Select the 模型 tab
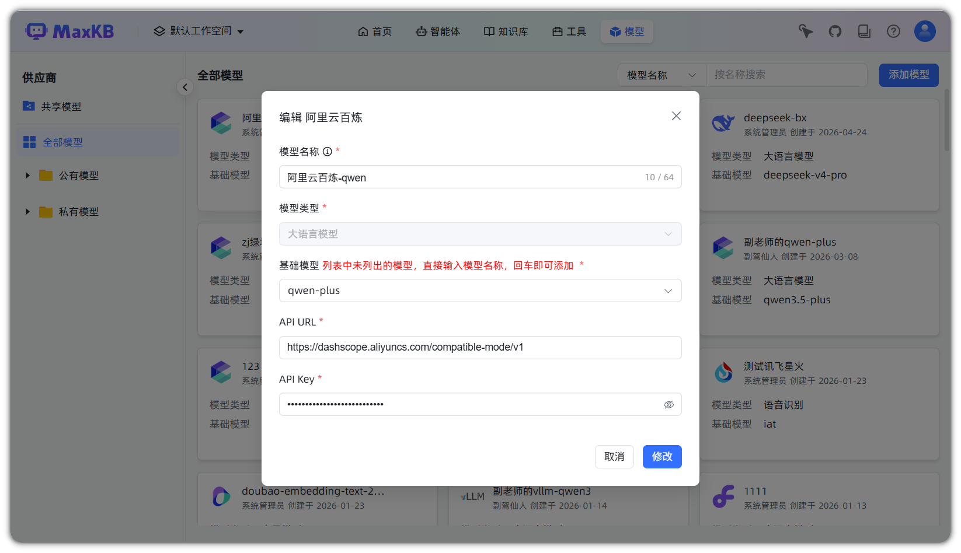 pos(627,32)
